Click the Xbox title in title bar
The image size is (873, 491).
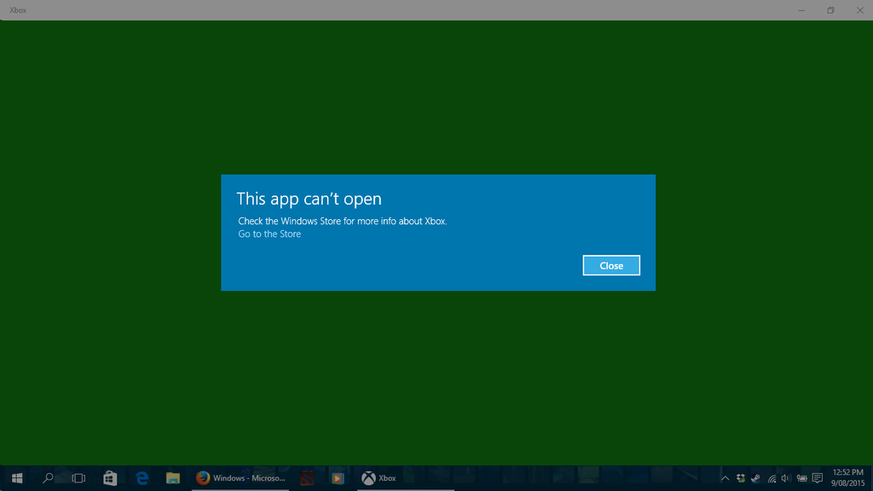(x=18, y=10)
